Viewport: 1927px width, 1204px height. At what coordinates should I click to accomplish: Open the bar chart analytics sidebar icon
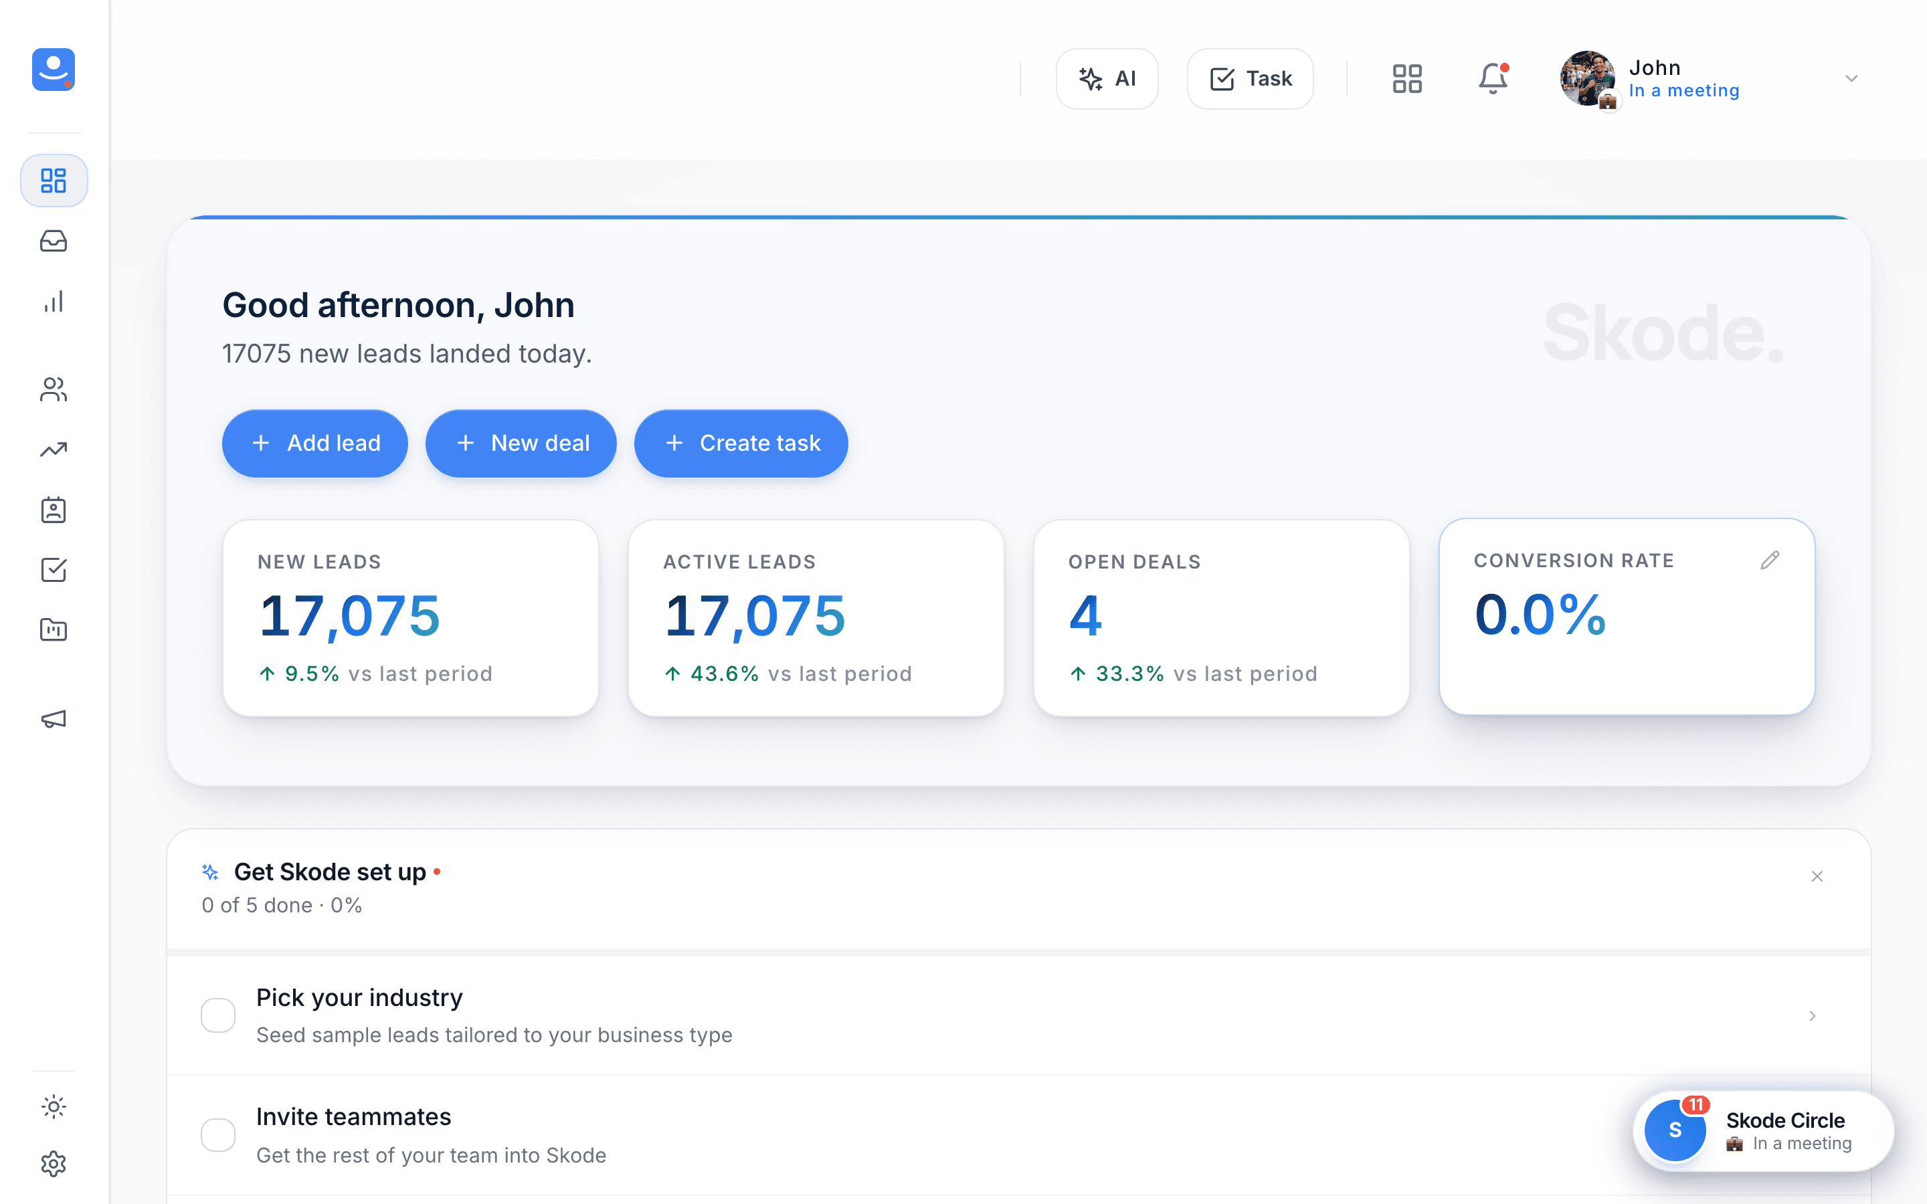pos(54,301)
